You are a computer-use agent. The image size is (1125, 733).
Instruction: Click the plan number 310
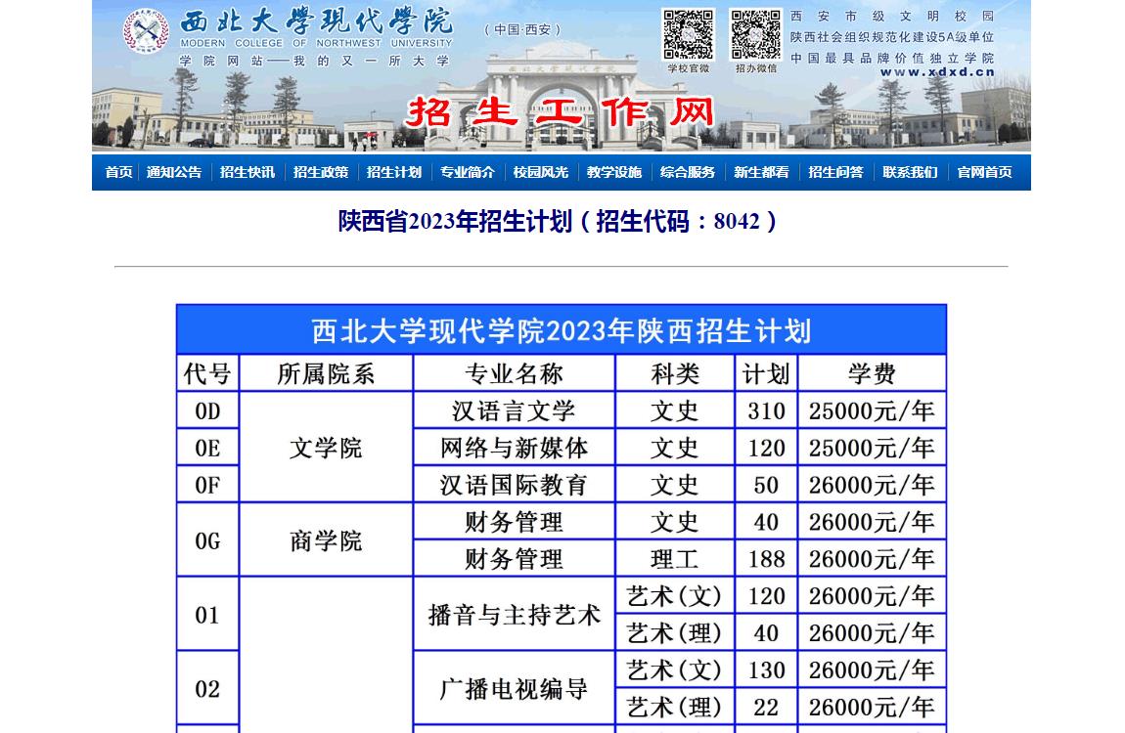point(766,410)
